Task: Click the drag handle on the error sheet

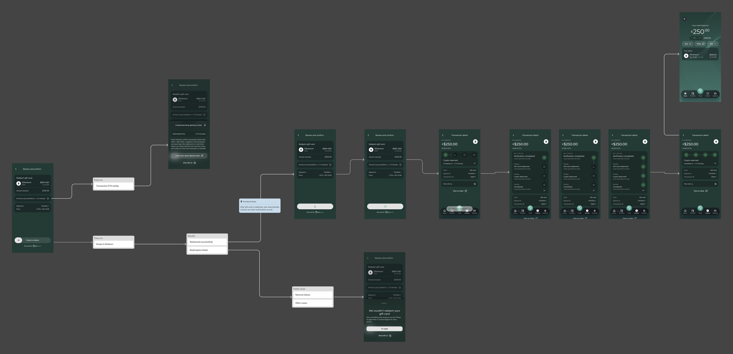Action: click(x=384, y=303)
